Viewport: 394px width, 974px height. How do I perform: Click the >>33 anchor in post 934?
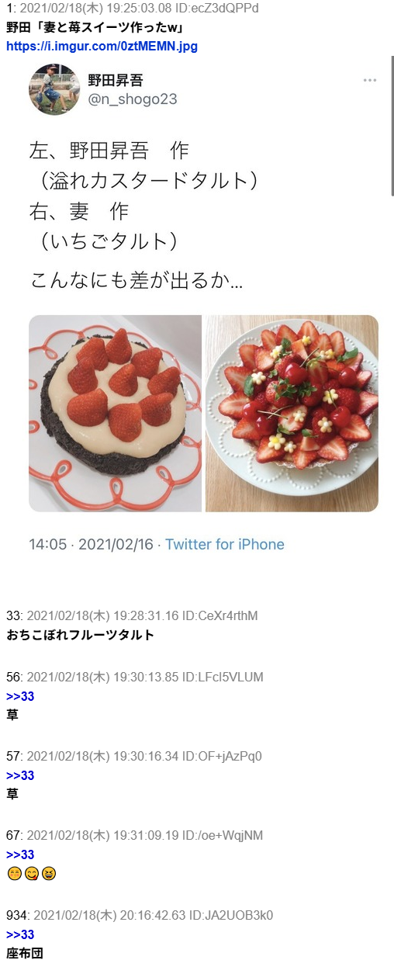[x=20, y=934]
